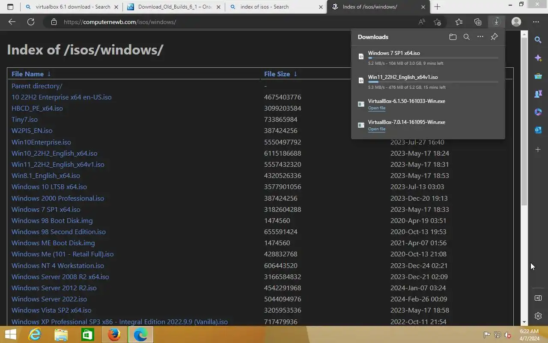Pin the Downloads panel
The image size is (548, 343).
click(494, 37)
